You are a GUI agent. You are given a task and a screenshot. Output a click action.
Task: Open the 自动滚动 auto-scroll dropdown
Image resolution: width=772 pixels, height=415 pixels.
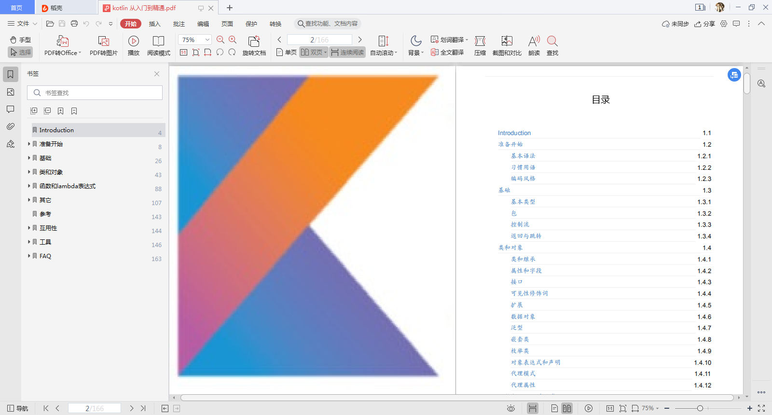(384, 46)
